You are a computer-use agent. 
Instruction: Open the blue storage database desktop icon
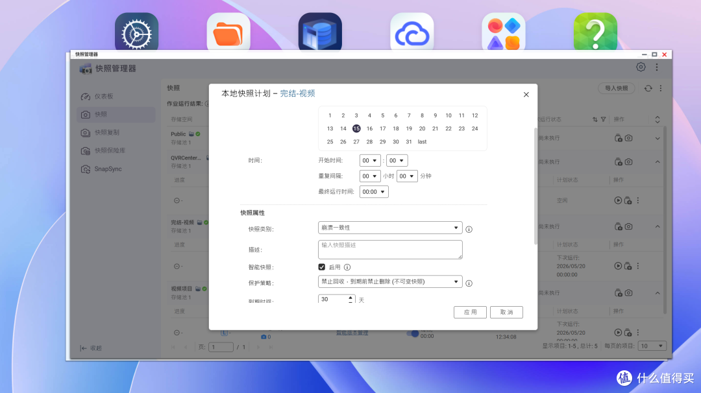tap(320, 32)
